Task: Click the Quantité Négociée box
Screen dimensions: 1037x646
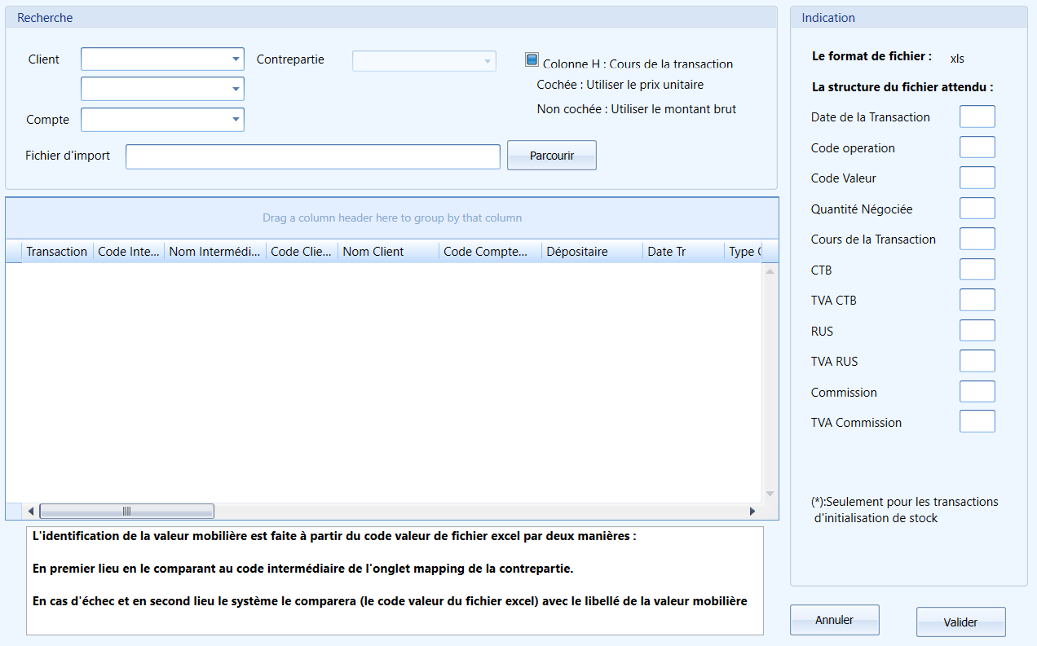Action: tap(977, 209)
